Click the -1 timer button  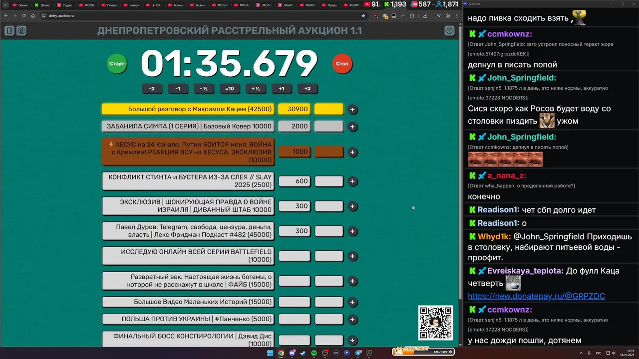tap(178, 89)
